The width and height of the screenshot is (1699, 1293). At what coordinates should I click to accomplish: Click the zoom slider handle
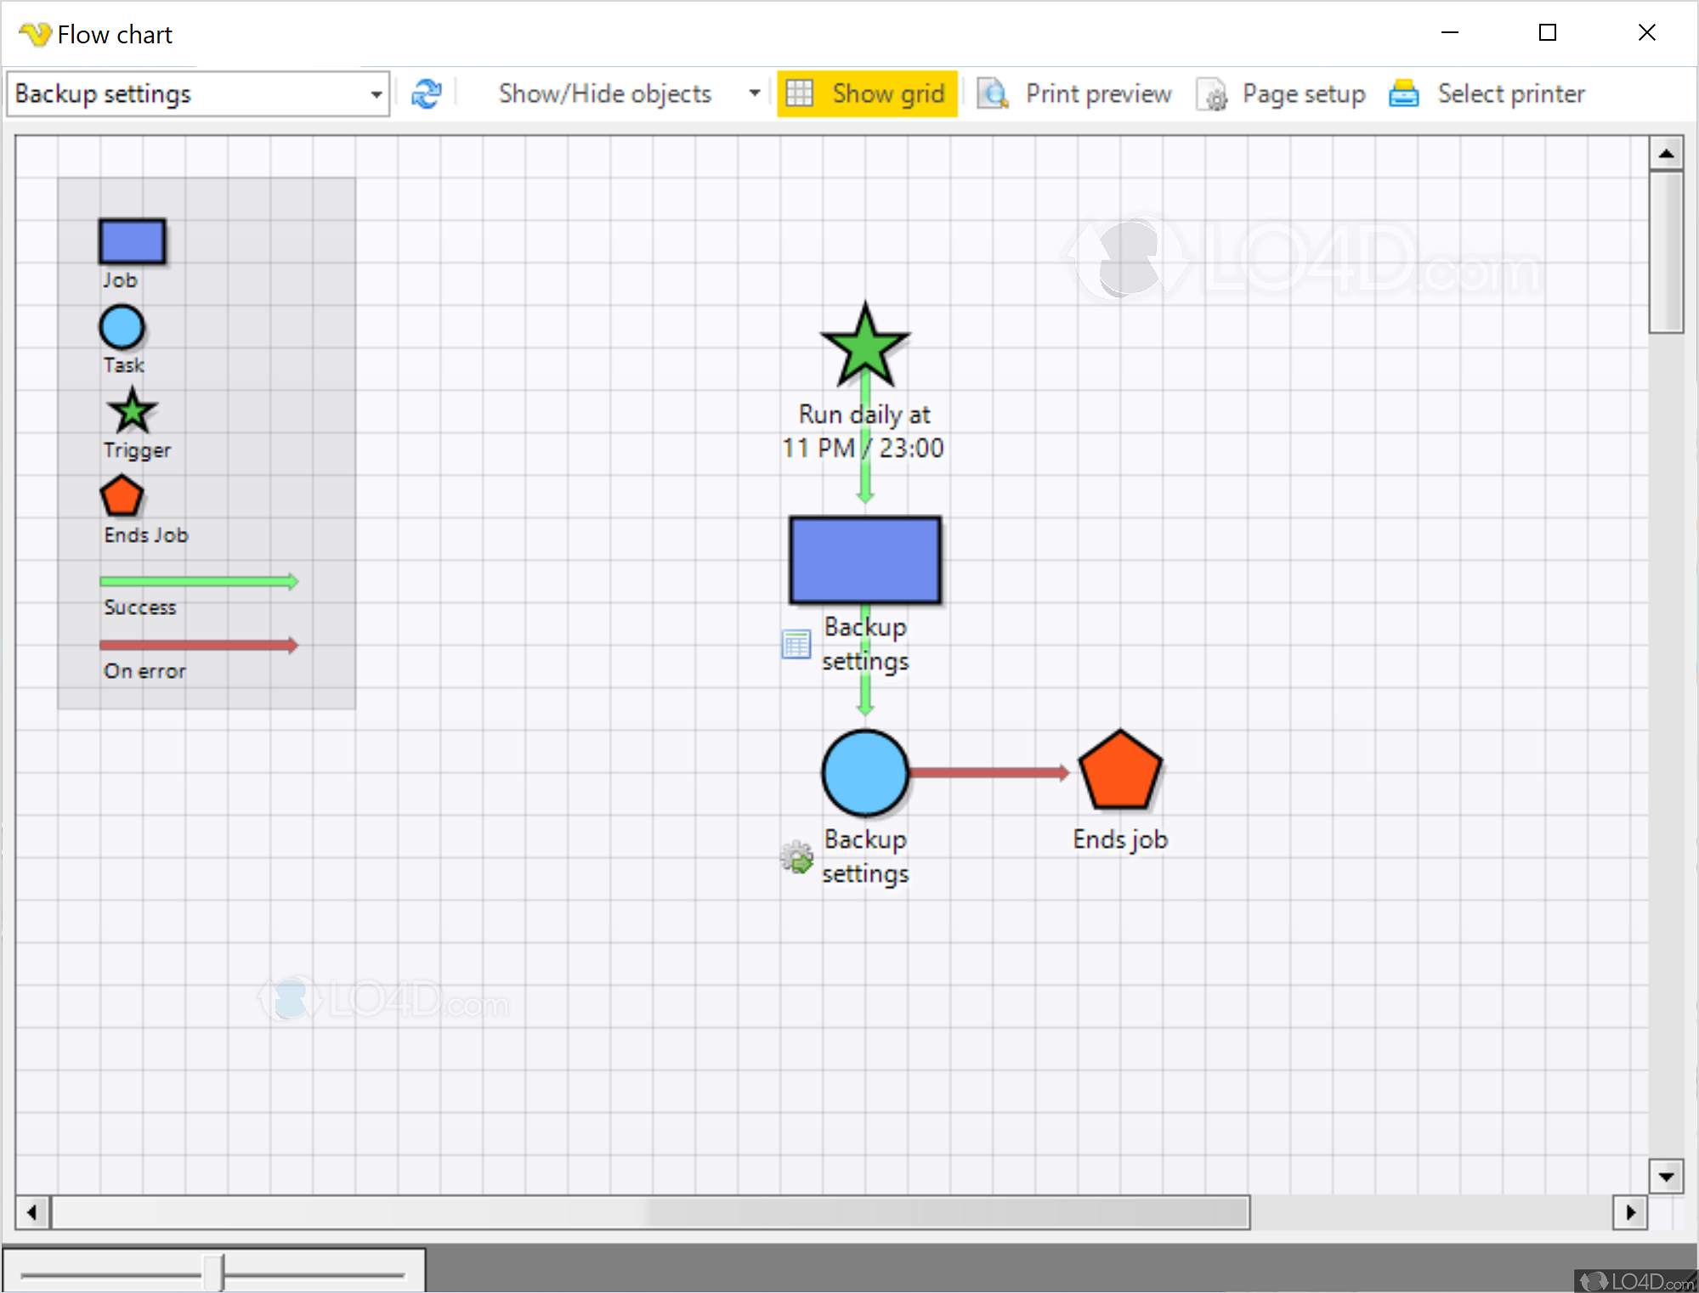pos(214,1272)
